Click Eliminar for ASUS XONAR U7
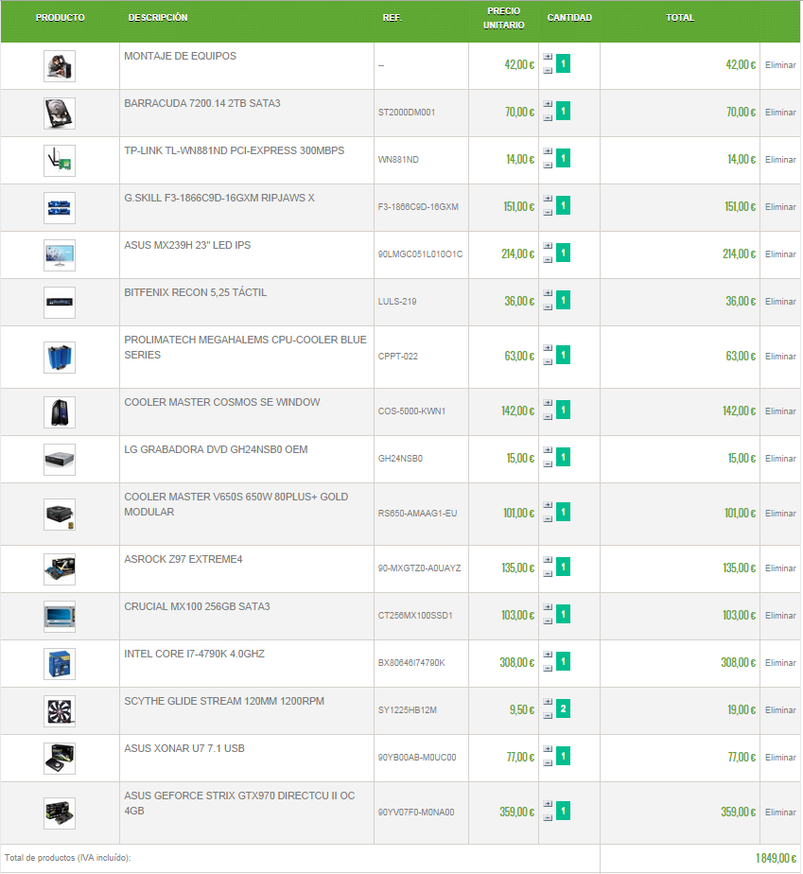 (x=780, y=758)
